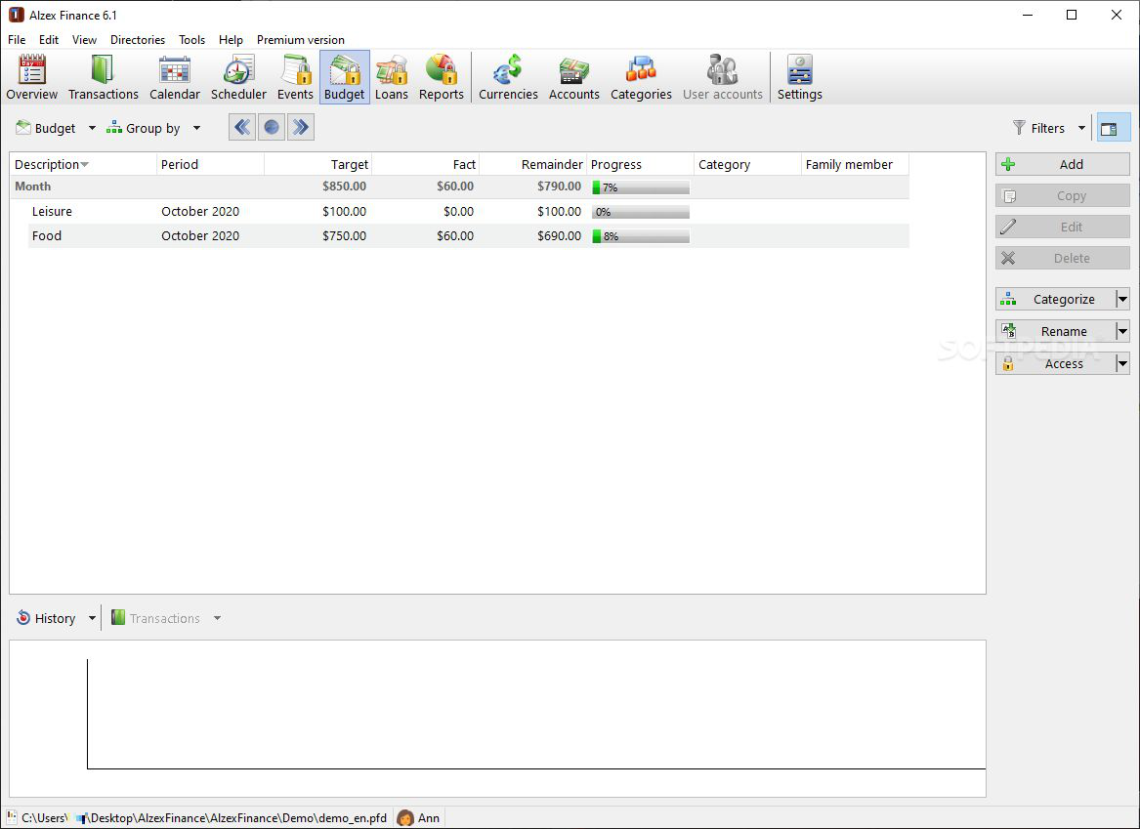Open the Events section

[295, 77]
